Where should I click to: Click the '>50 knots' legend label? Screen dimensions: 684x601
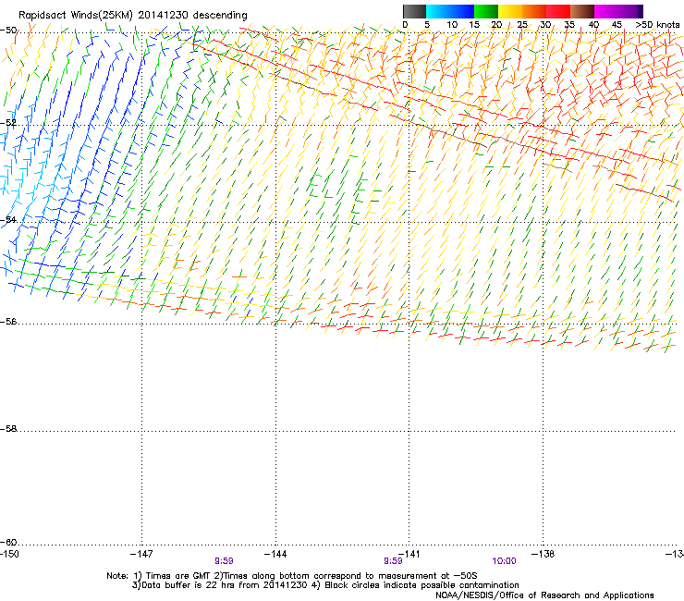click(657, 25)
